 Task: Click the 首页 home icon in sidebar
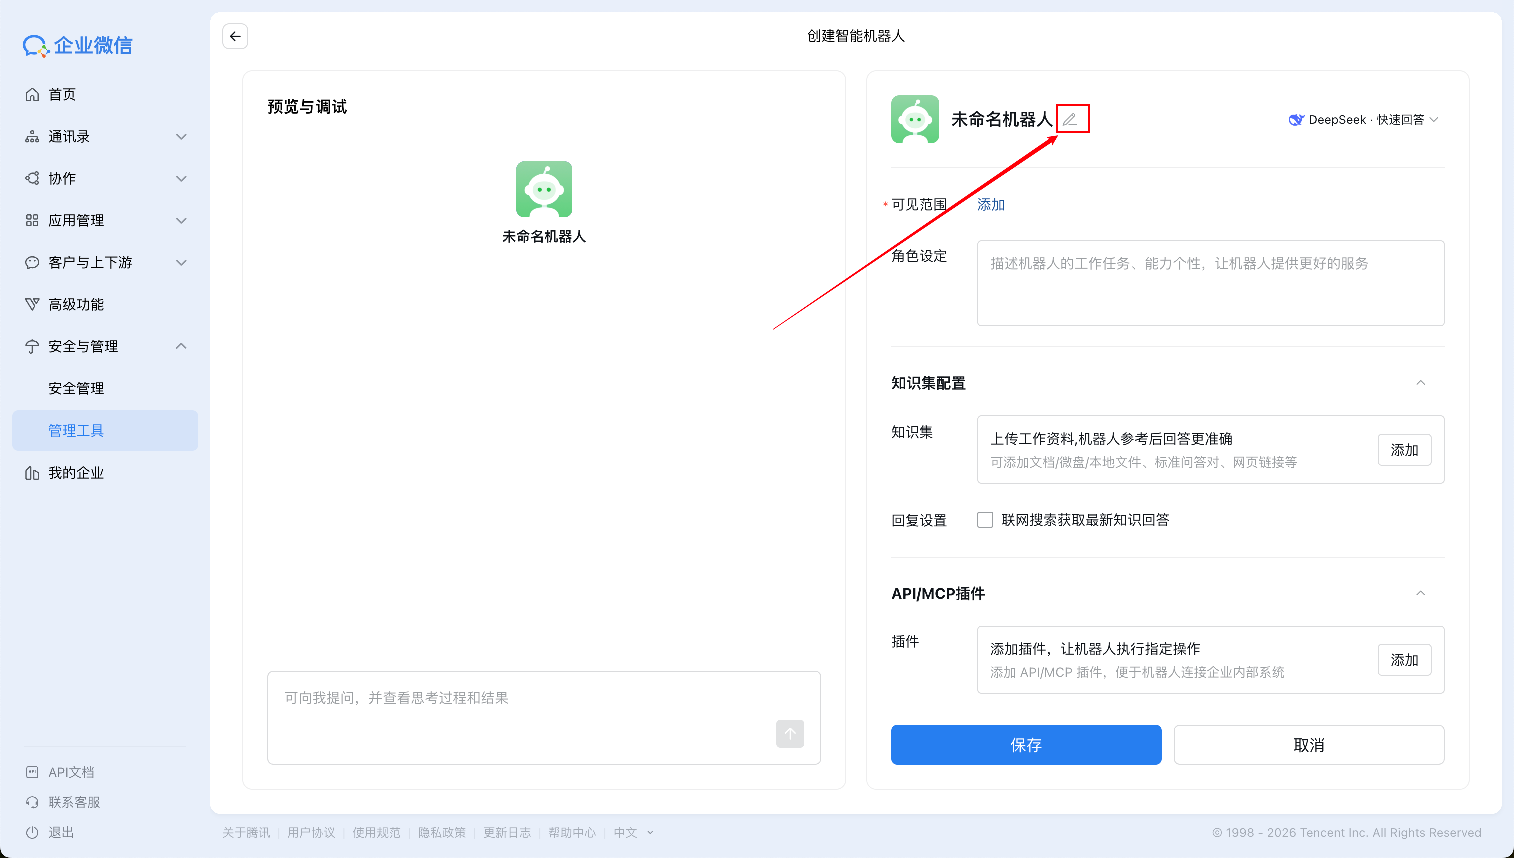33,94
